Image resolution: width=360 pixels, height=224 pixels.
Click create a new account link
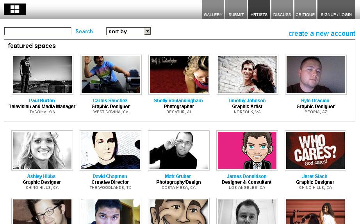[322, 34]
